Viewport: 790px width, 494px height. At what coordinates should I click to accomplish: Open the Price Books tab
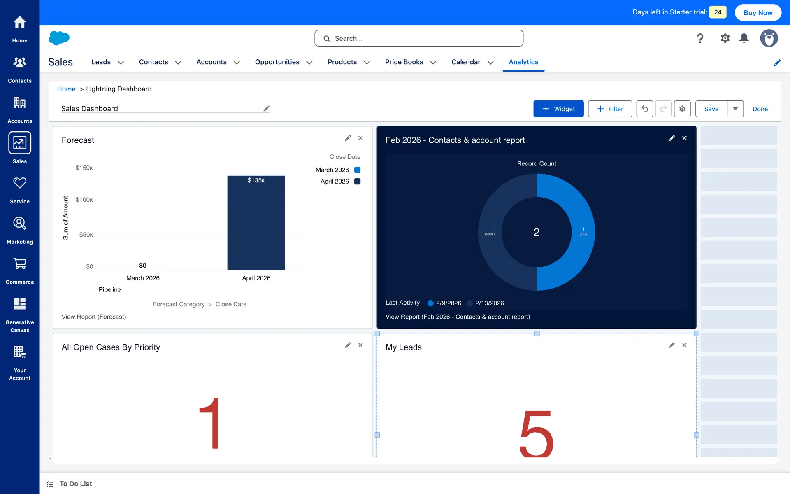[x=404, y=62]
